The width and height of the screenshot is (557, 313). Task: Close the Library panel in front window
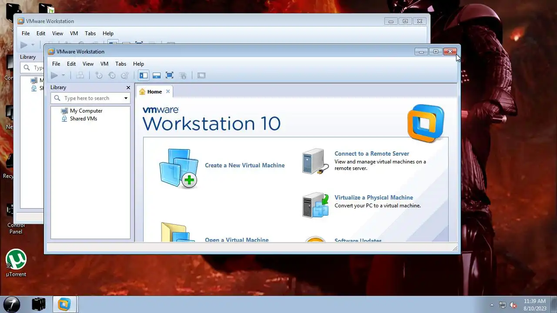click(128, 87)
